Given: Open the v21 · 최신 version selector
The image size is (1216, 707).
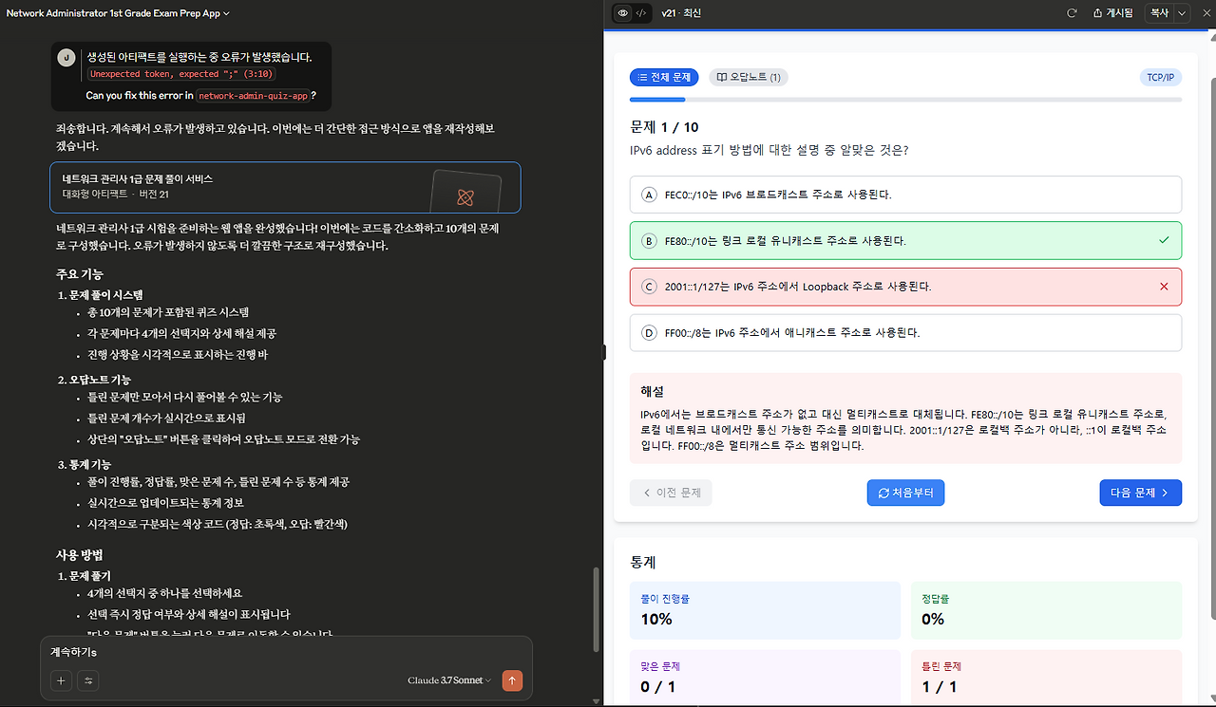Looking at the screenshot, I should (681, 13).
